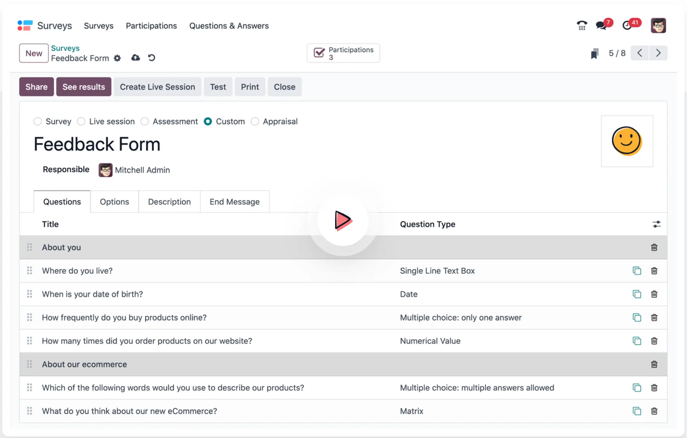Click the smiley survey background image
The height and width of the screenshot is (438, 687).
(627, 141)
